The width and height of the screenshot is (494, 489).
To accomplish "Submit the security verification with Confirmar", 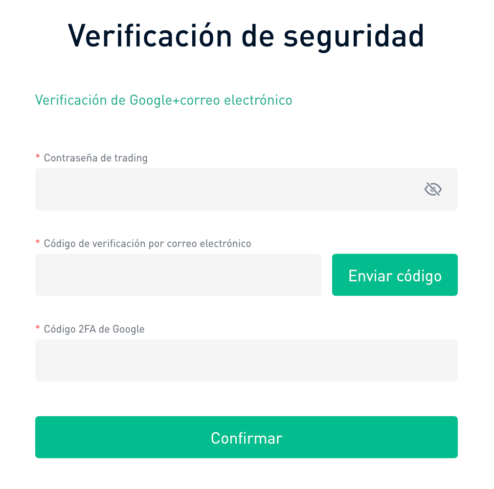I will [x=246, y=437].
